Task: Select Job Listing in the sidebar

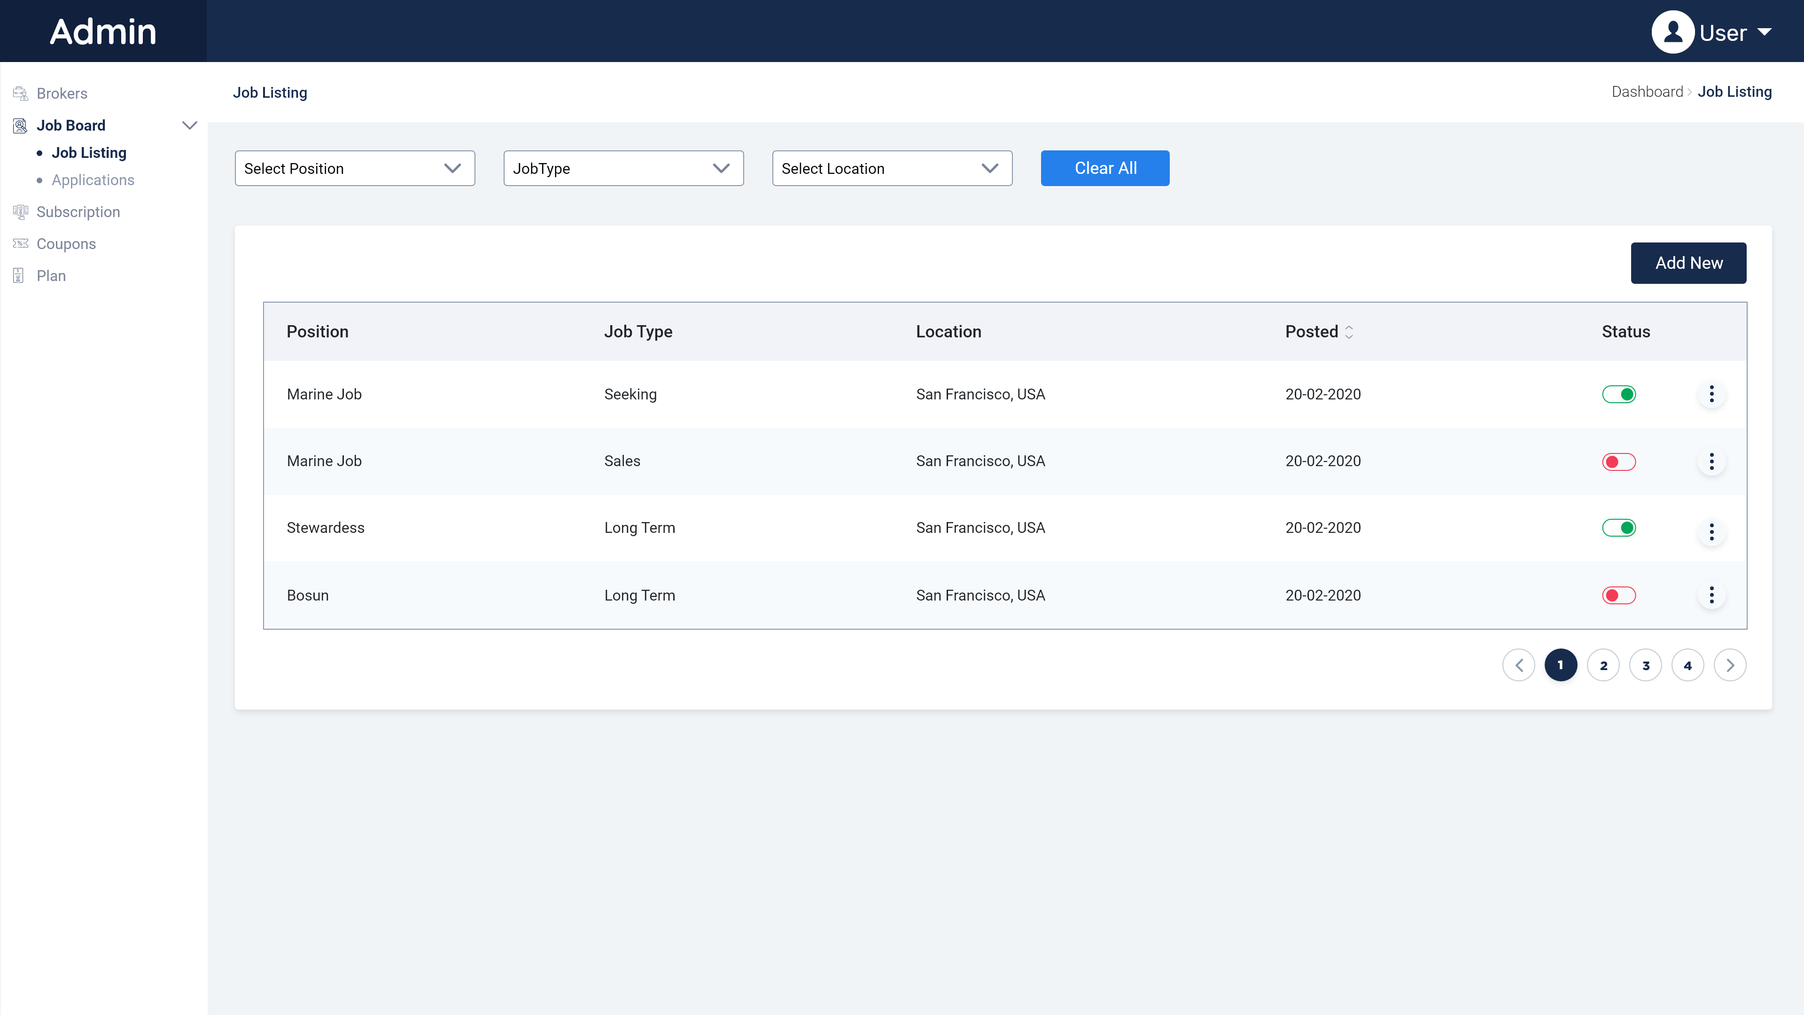Action: (x=89, y=153)
